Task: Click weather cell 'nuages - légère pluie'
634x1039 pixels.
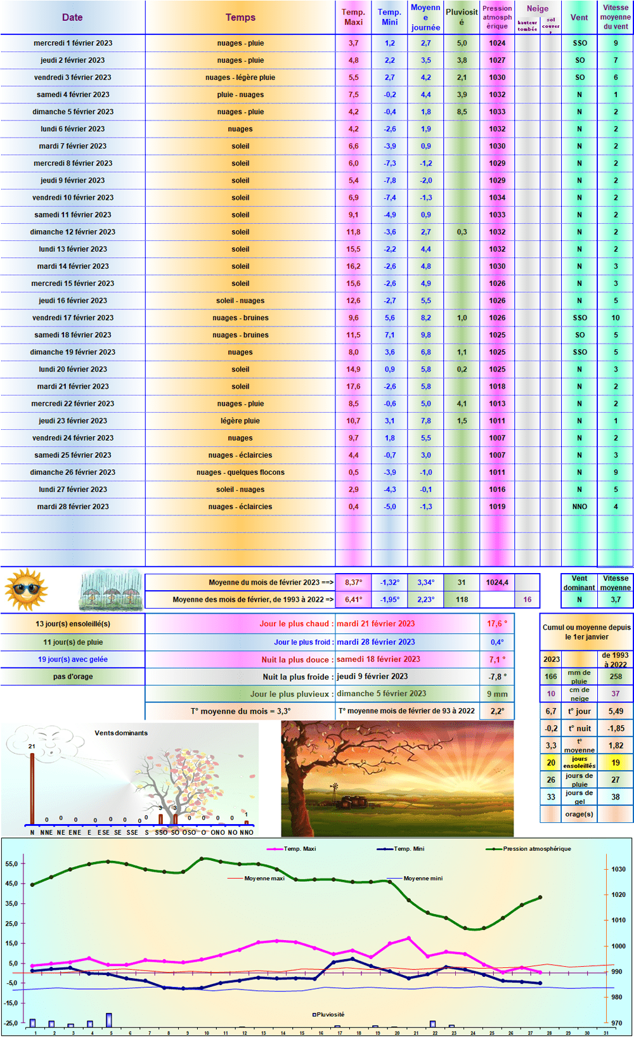Action: coord(240,77)
